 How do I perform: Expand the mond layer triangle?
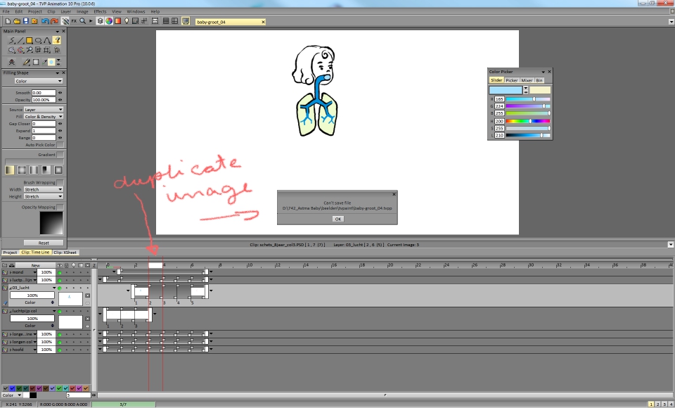pos(11,272)
